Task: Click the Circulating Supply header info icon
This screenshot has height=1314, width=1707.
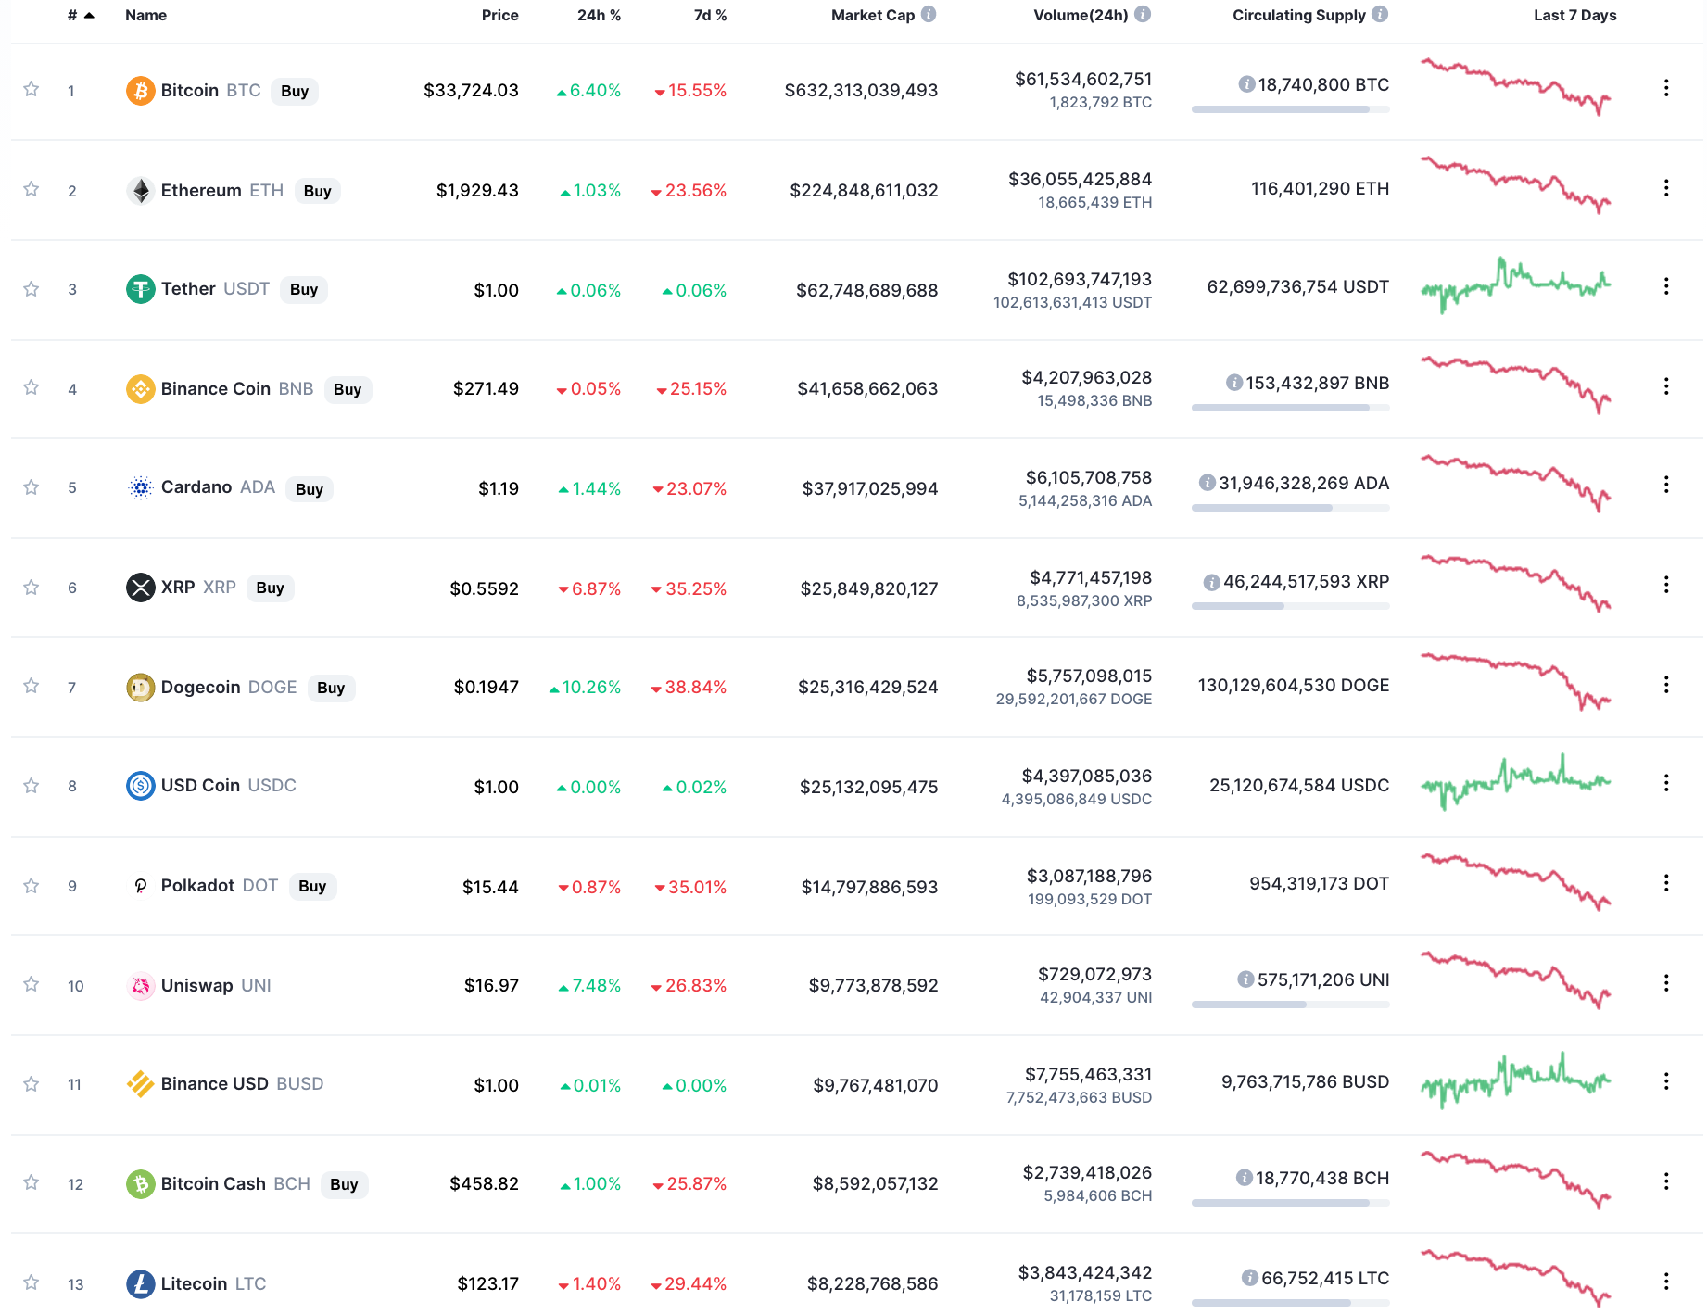Action: 1380,15
